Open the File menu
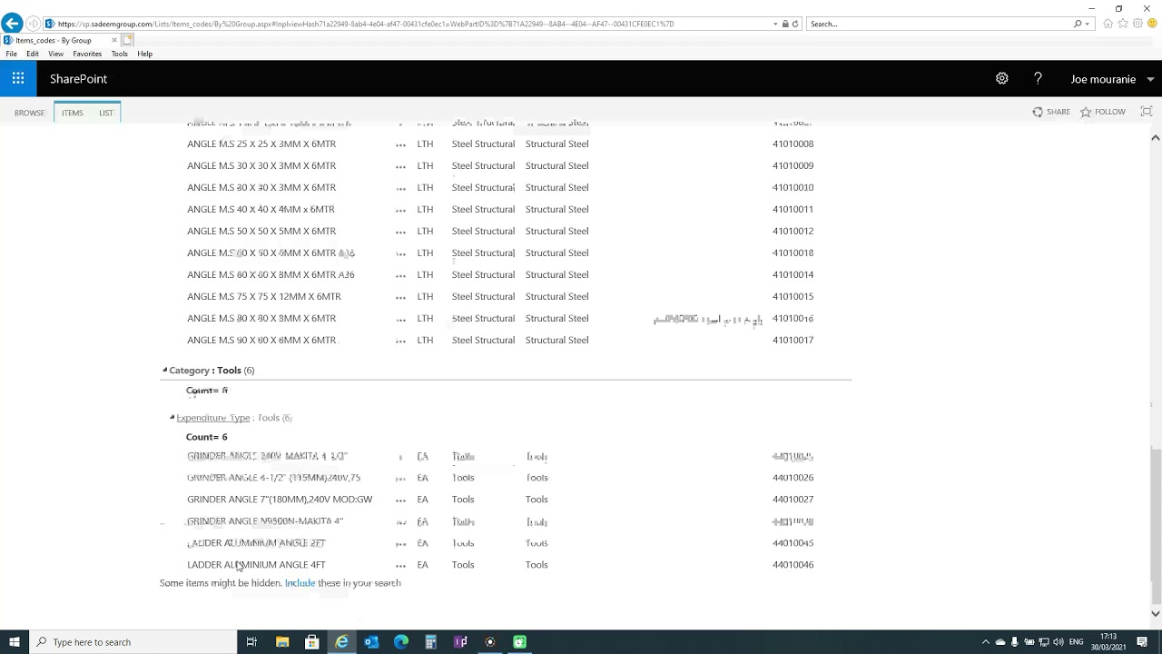This screenshot has width=1162, height=654. (11, 54)
